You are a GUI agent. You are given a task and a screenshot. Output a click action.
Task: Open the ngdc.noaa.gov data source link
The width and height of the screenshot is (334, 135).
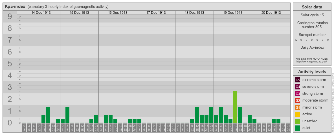pos(312,61)
